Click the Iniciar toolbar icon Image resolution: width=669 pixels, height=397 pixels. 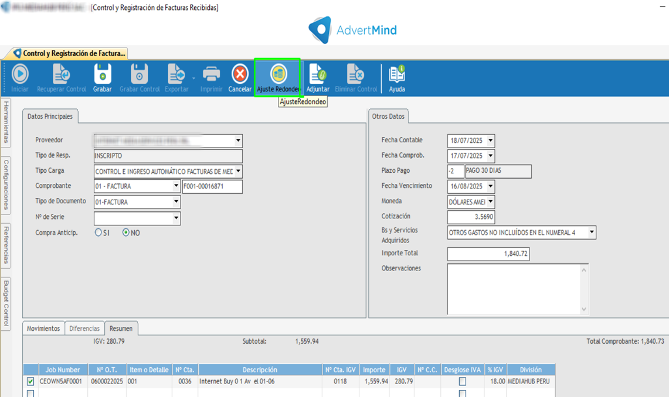point(19,74)
